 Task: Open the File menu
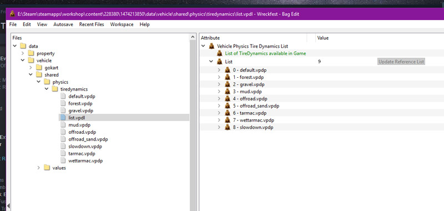(x=13, y=24)
